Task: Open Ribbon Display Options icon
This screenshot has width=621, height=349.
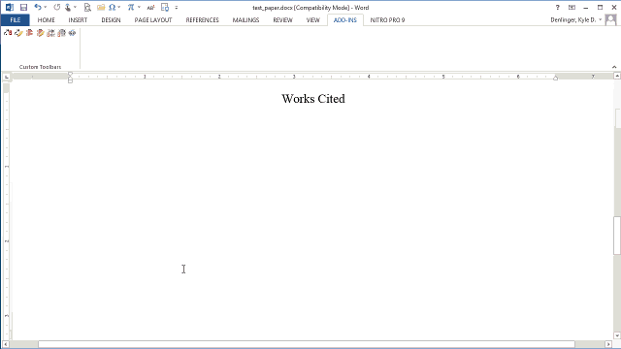Action: (x=572, y=7)
